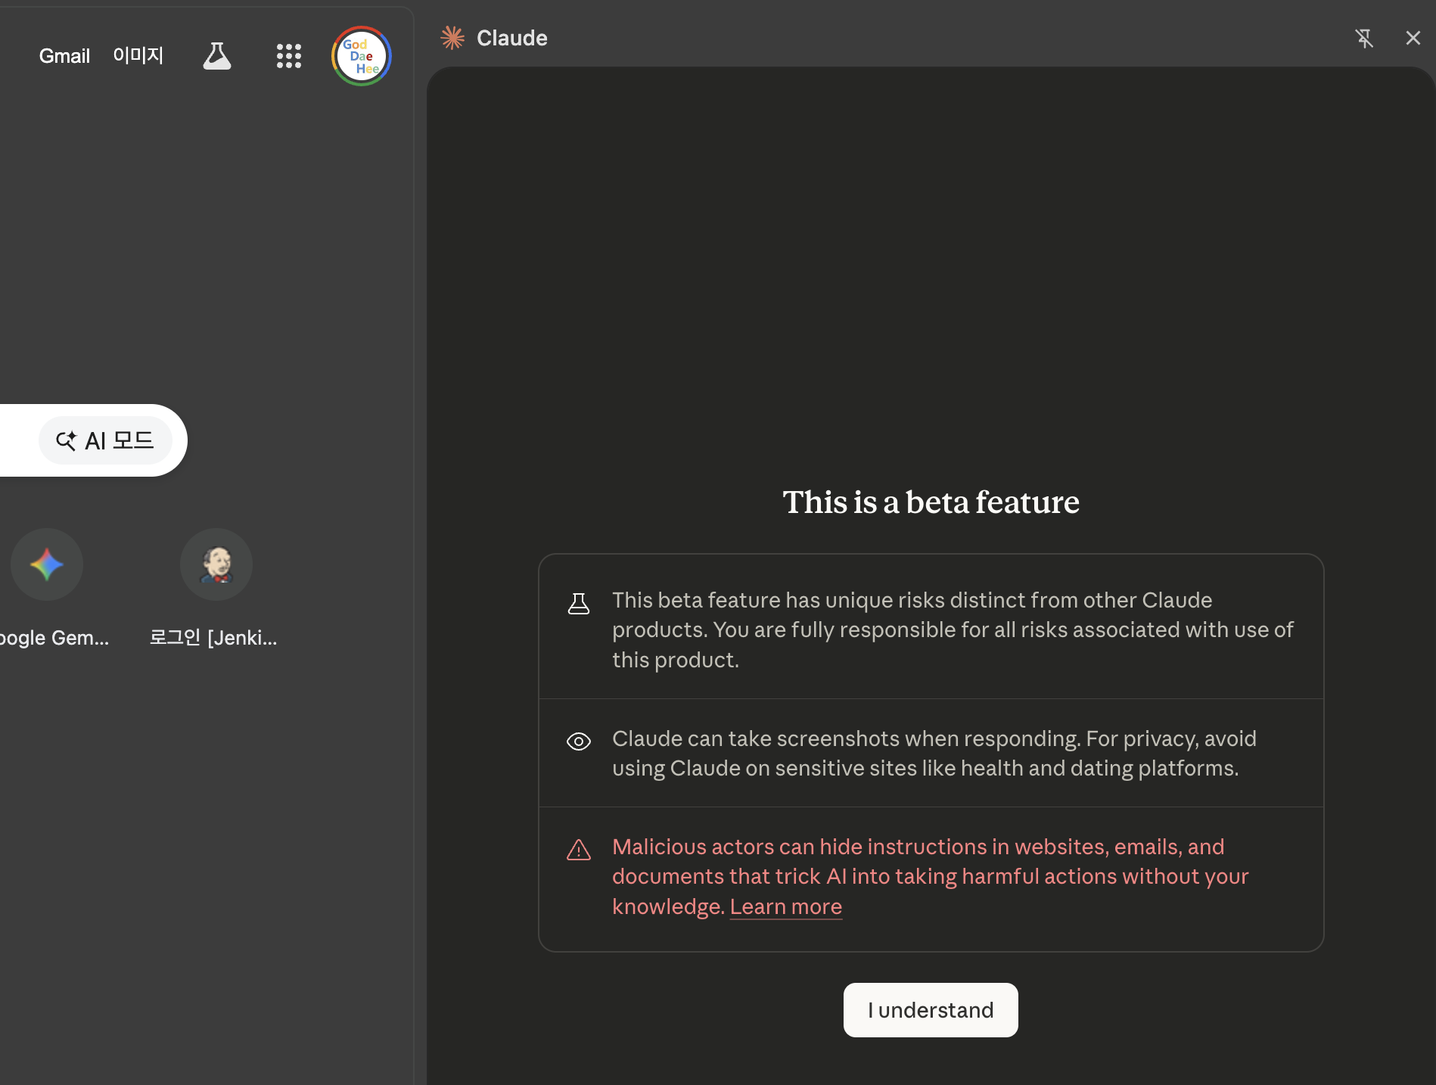Open the Gmail link
This screenshot has height=1085, width=1436.
coord(64,56)
